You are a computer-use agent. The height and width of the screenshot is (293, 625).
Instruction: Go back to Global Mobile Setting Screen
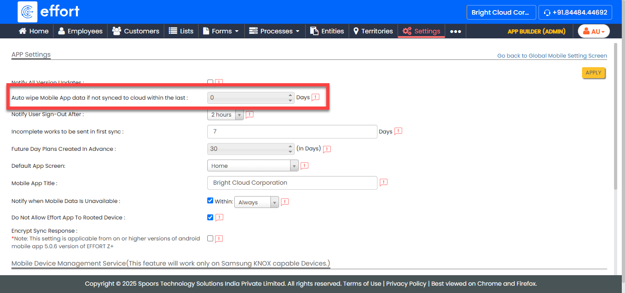click(552, 56)
